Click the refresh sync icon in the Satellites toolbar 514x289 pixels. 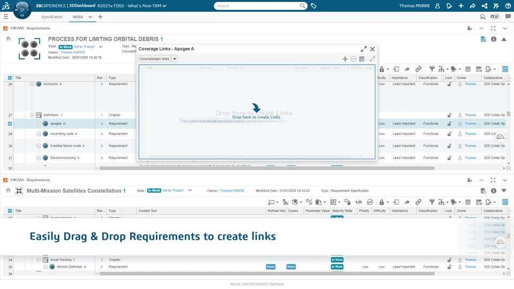(370, 202)
